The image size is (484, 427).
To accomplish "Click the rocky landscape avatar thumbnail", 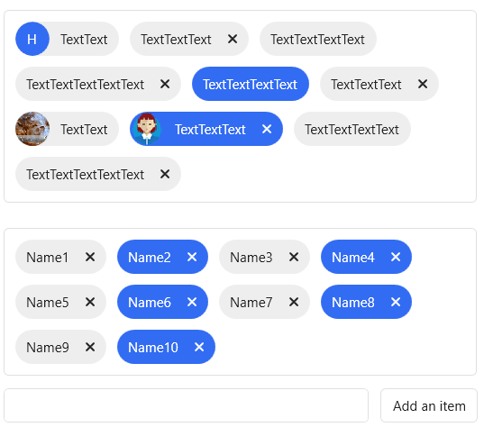I will click(x=32, y=129).
